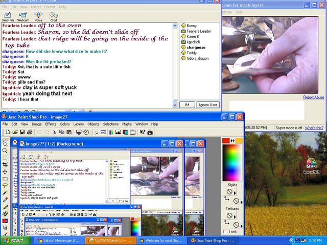The image size is (327, 245).
Task: Toggle the Layer Palette icon
Action: (125, 132)
